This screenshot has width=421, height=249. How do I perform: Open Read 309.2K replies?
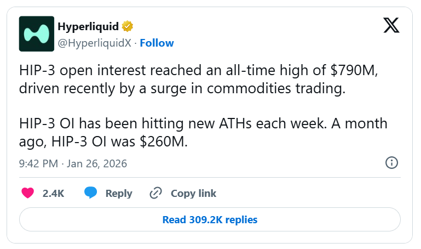pyautogui.click(x=210, y=219)
